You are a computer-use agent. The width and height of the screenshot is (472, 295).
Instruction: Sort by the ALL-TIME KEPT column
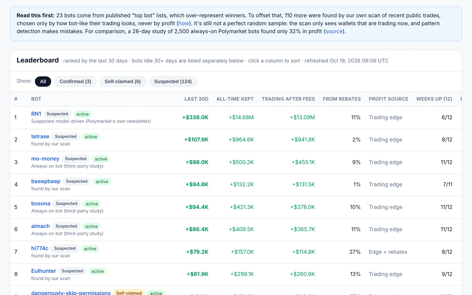[x=235, y=99]
